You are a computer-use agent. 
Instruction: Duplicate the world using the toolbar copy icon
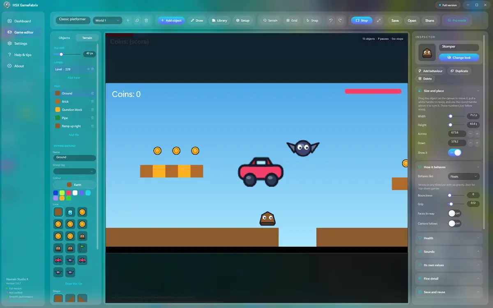click(137, 20)
